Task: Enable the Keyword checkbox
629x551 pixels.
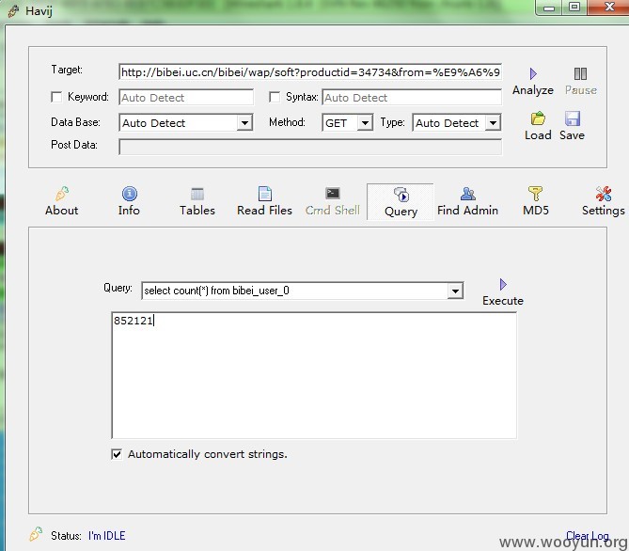Action: [x=56, y=97]
